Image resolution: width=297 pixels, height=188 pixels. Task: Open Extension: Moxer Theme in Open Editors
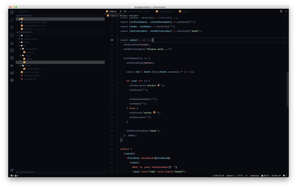coord(35,22)
